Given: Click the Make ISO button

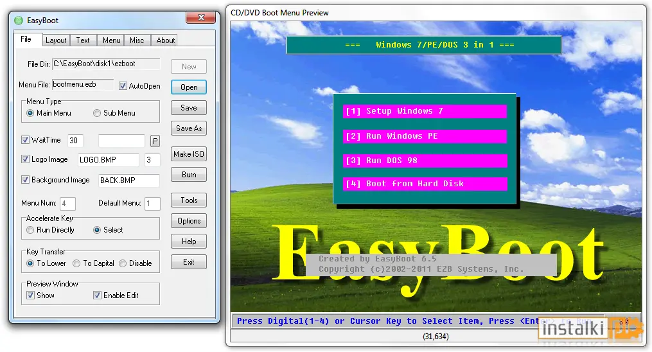Looking at the screenshot, I should coord(189,154).
